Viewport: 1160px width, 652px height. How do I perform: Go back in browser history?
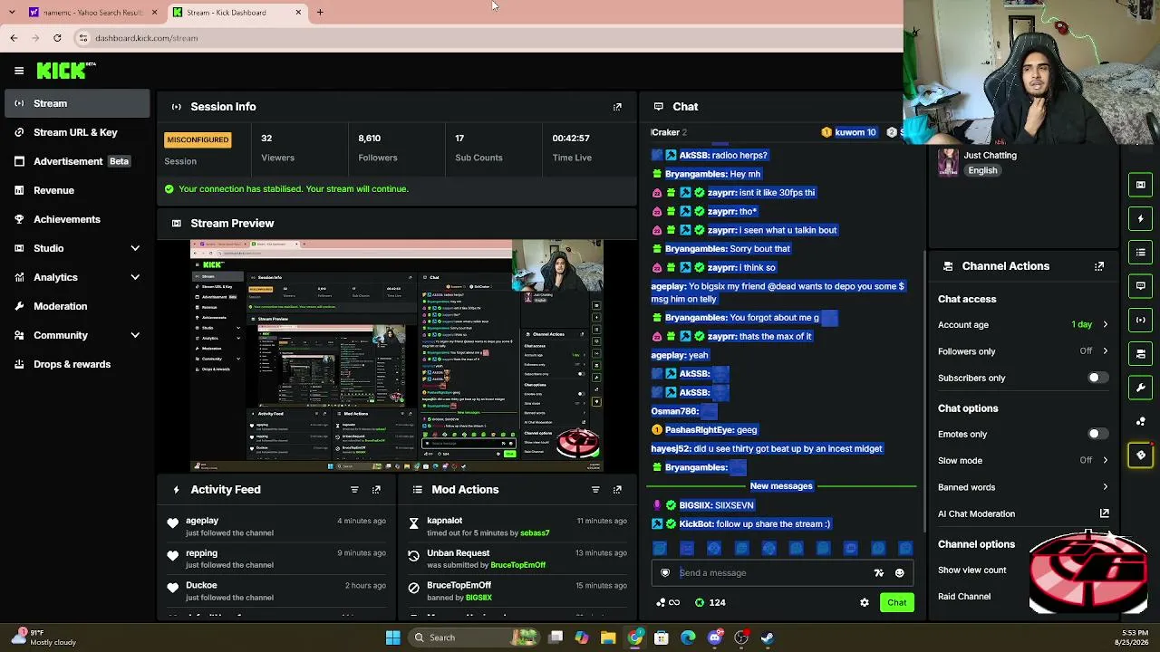click(x=14, y=38)
